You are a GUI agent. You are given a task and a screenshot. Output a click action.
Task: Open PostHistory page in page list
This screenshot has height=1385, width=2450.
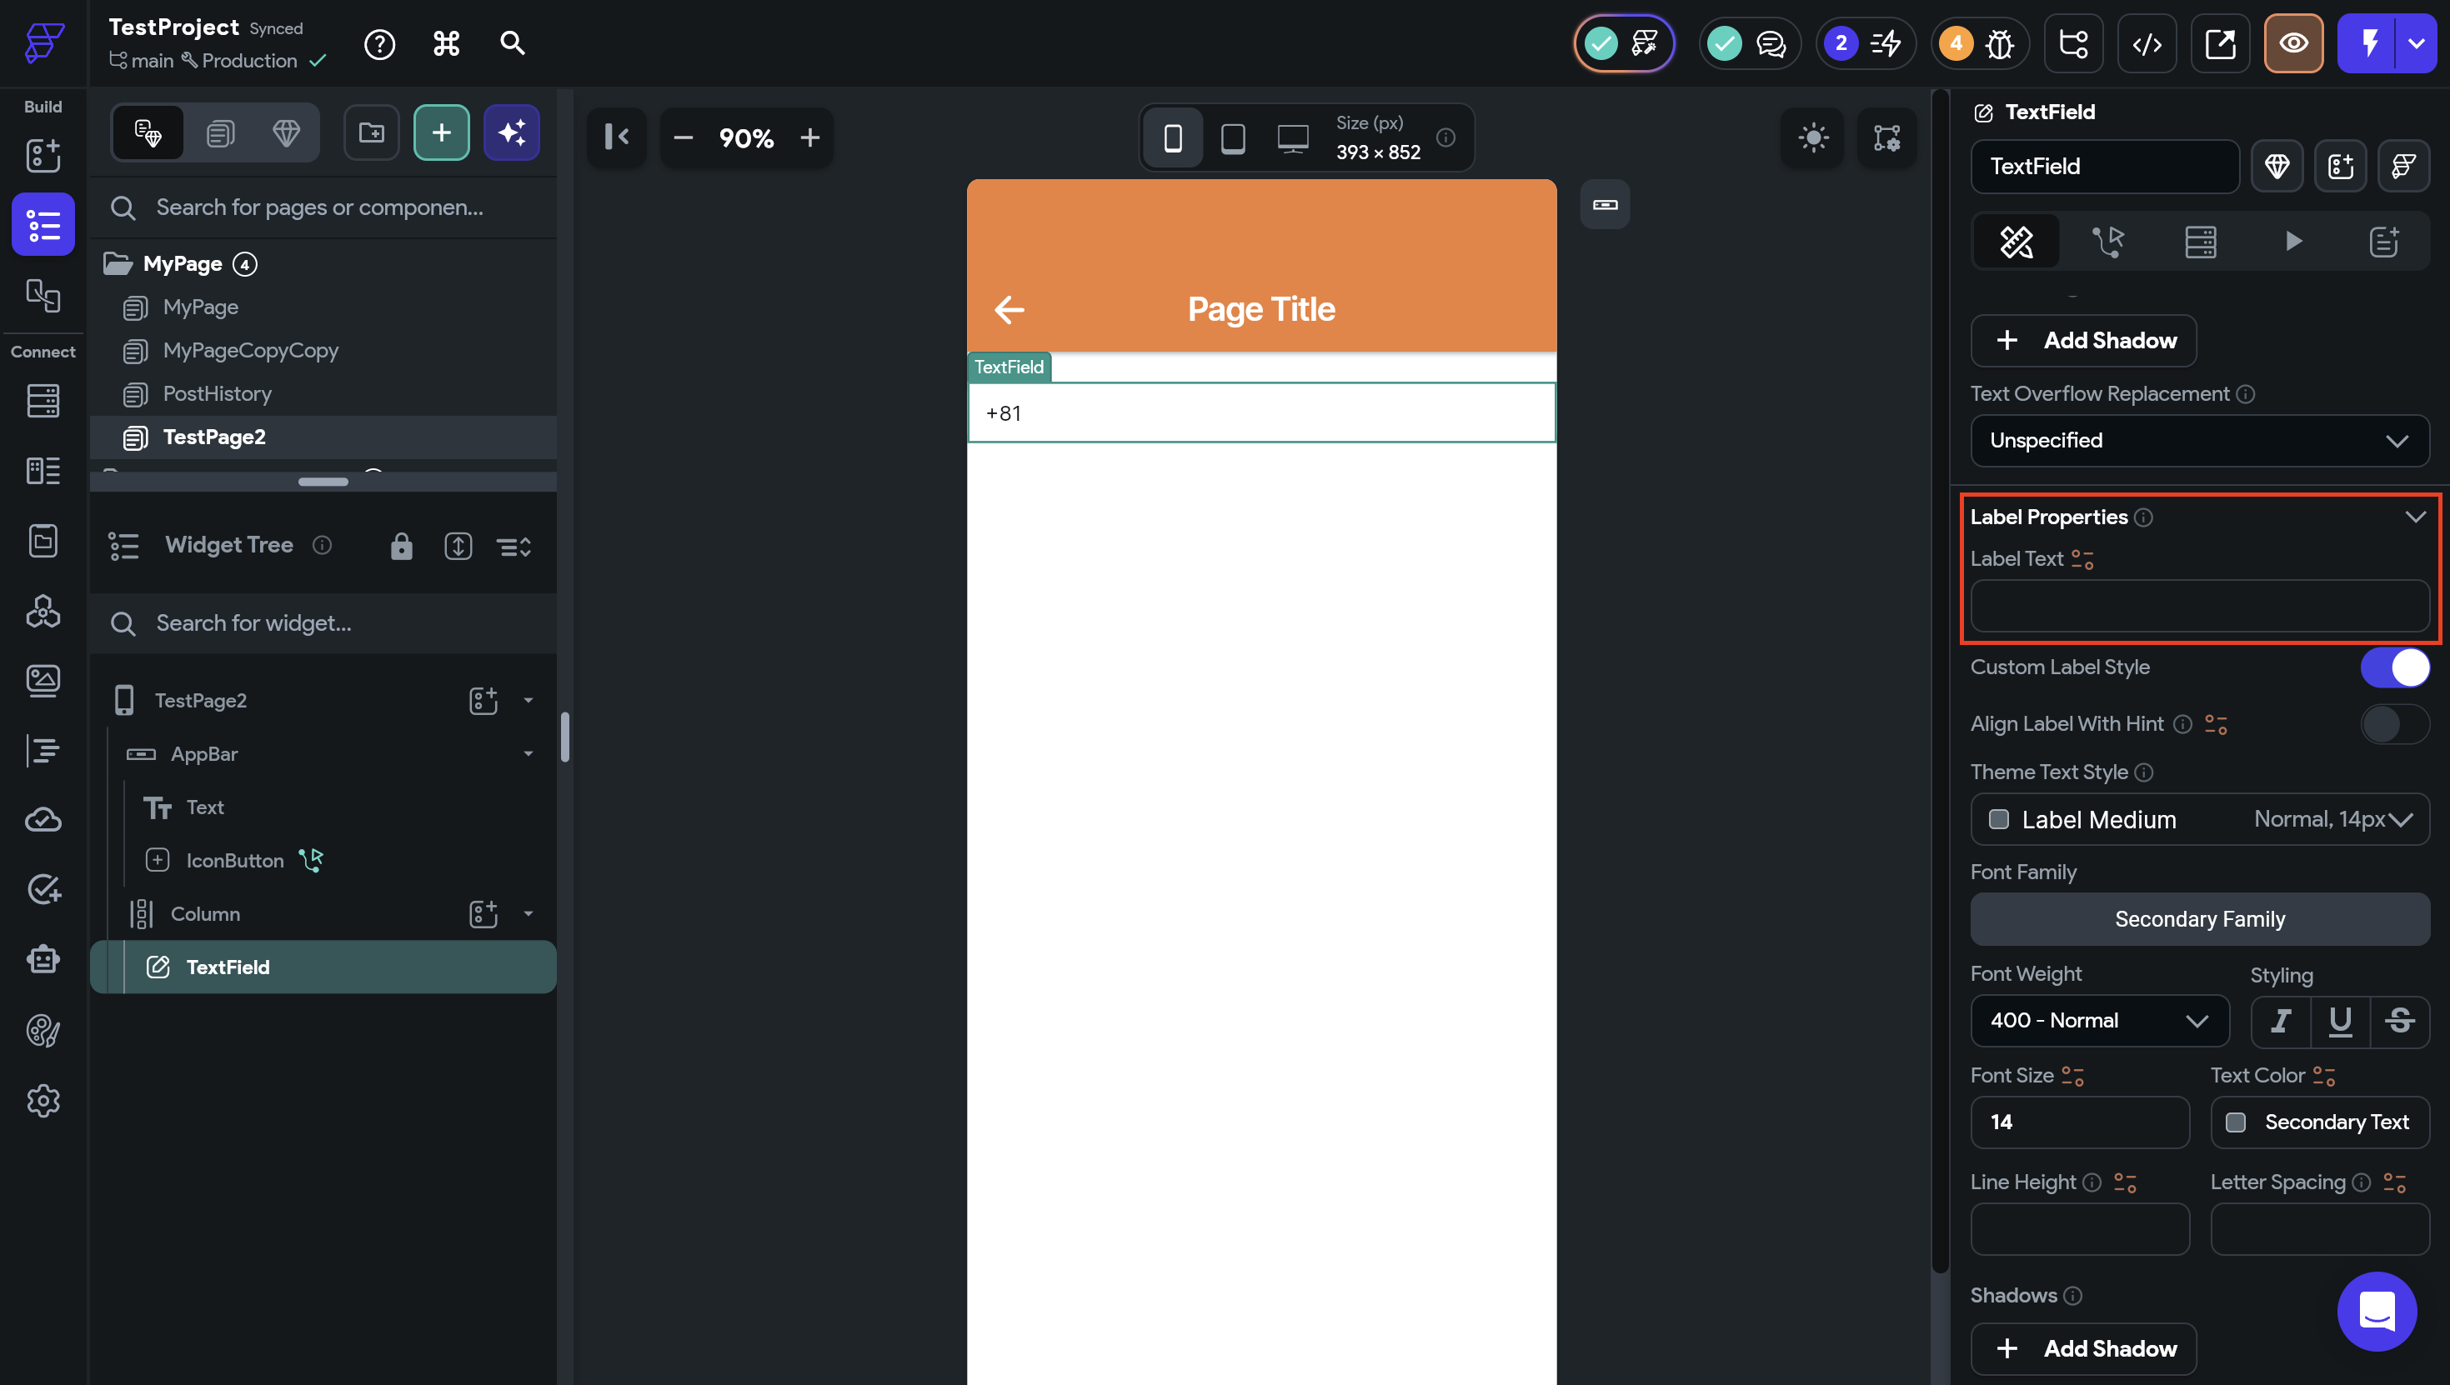pyautogui.click(x=217, y=394)
